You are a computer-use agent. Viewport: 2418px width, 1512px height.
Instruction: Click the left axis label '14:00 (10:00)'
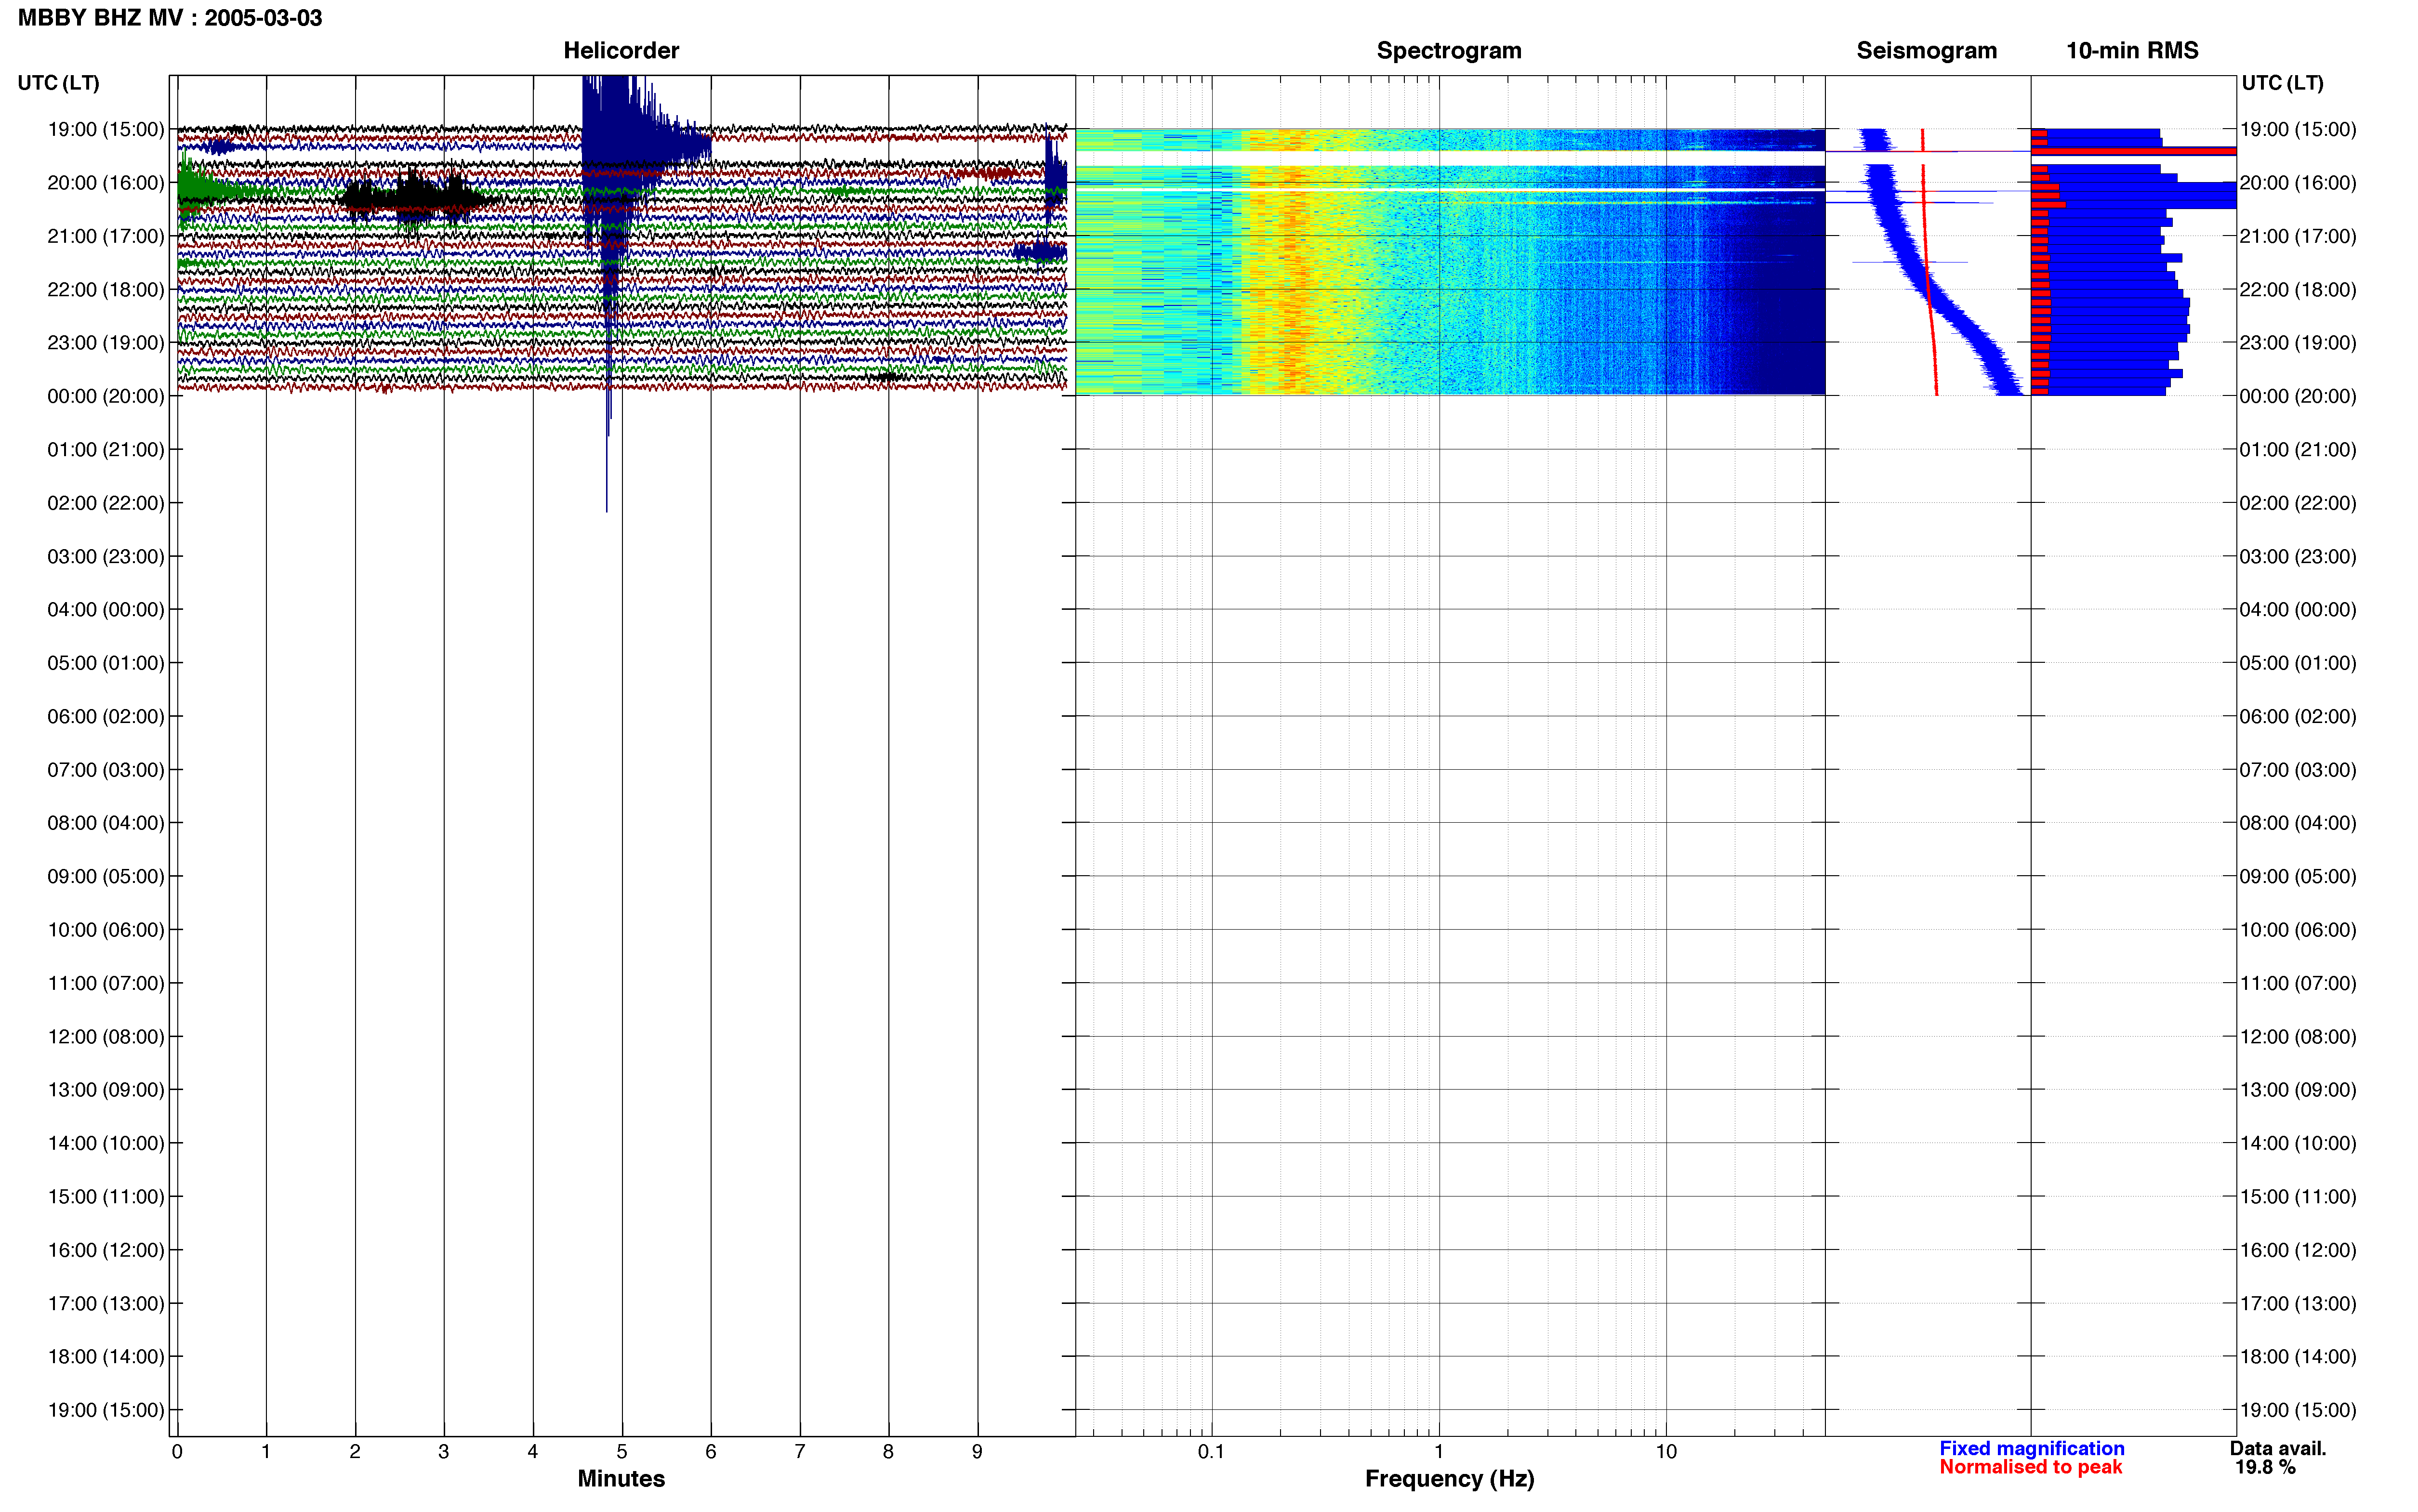106,1143
